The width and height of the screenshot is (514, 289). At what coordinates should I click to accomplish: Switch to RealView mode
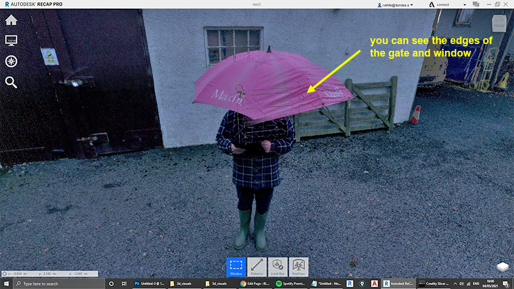click(x=298, y=267)
